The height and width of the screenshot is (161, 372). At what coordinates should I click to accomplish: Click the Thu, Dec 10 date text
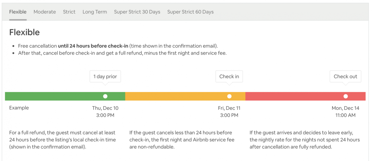(x=105, y=108)
